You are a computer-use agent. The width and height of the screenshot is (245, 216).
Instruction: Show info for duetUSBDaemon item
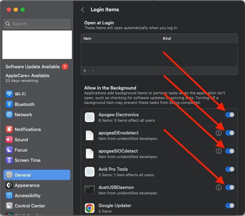[x=219, y=187]
